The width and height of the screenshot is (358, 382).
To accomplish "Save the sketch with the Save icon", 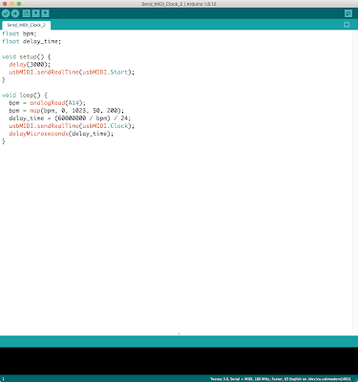I will pos(46,13).
